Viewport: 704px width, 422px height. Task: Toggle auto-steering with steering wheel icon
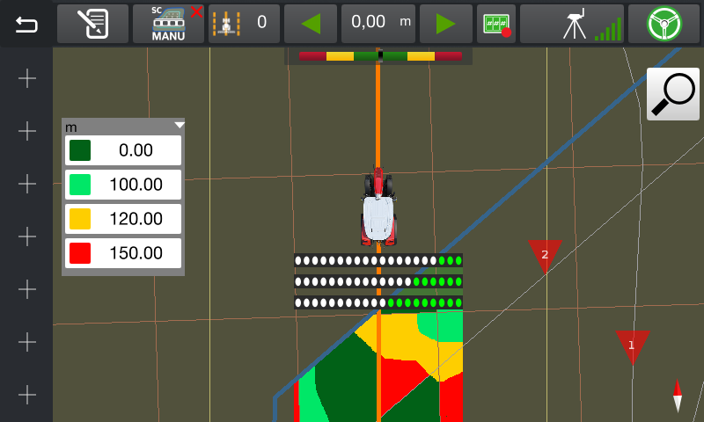click(664, 24)
